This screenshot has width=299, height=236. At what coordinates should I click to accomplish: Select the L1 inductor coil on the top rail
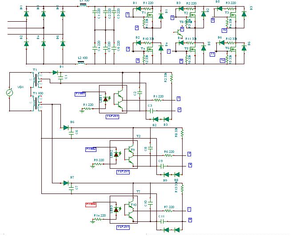point(83,5)
